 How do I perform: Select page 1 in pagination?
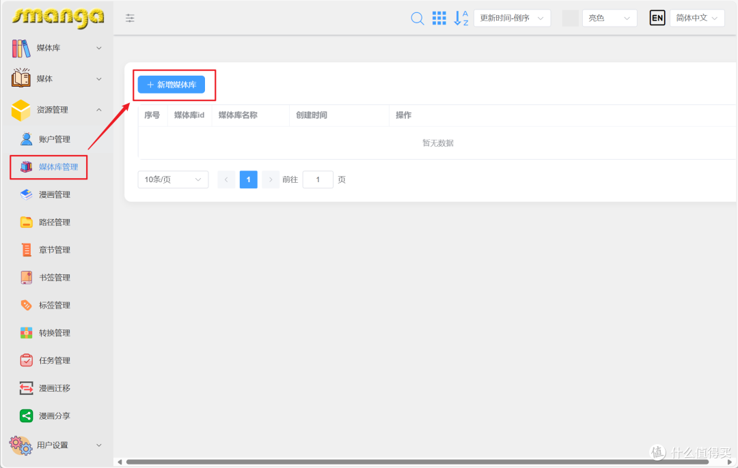tap(249, 179)
